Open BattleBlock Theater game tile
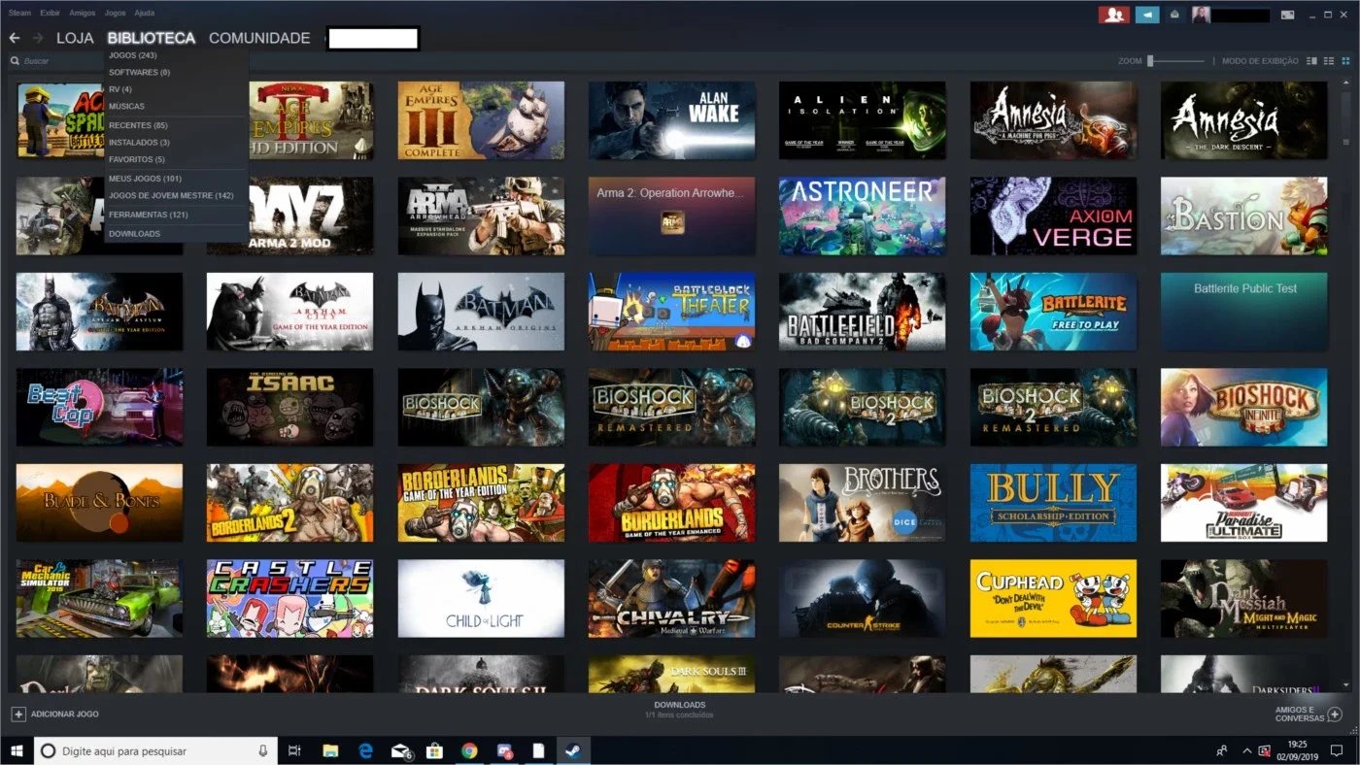 pyautogui.click(x=671, y=312)
